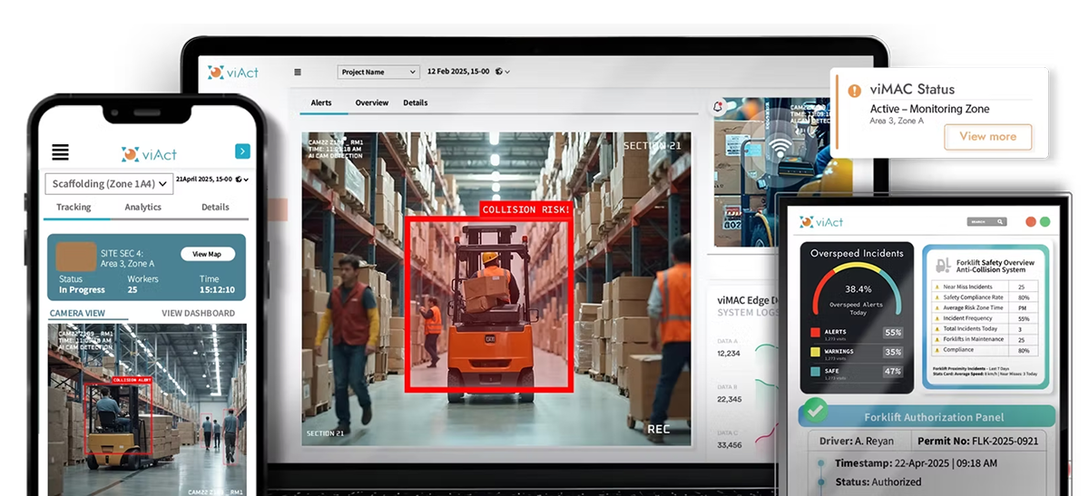The height and width of the screenshot is (496, 1089).
Task: Click the 'DATA A 12,234' log entry
Action: (x=729, y=348)
